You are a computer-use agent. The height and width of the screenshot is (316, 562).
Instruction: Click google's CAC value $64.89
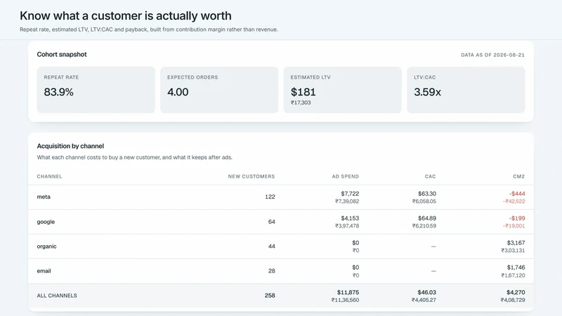click(x=427, y=218)
